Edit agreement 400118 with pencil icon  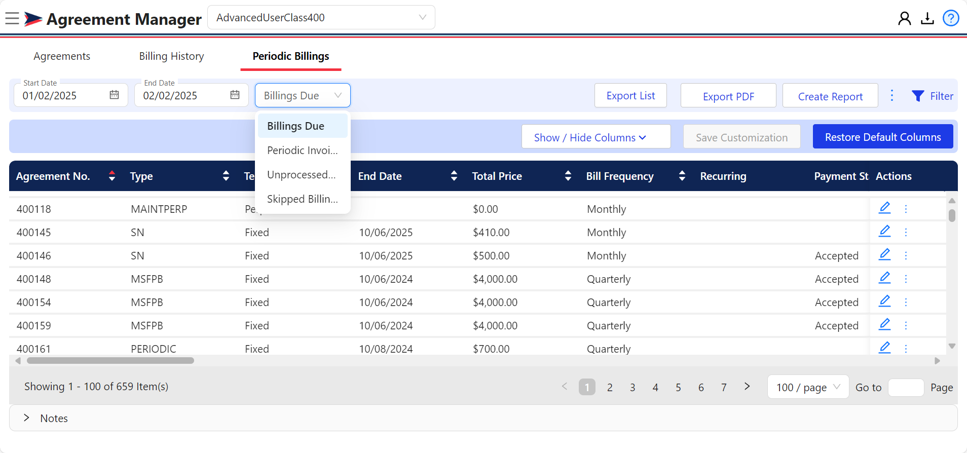(x=885, y=208)
